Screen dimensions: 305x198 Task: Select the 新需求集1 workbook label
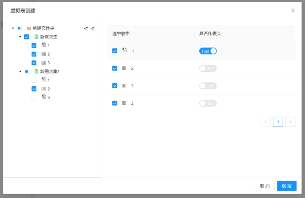click(50, 72)
